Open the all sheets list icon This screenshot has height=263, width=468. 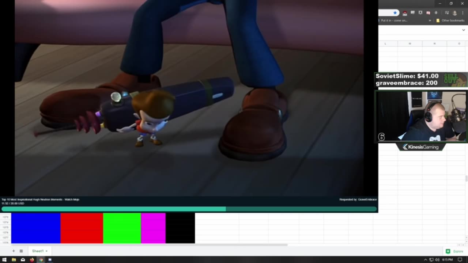point(21,251)
